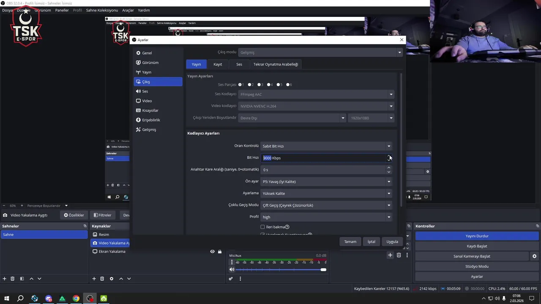Click Kaydı Başlat button
The height and width of the screenshot is (304, 541).
point(477,246)
